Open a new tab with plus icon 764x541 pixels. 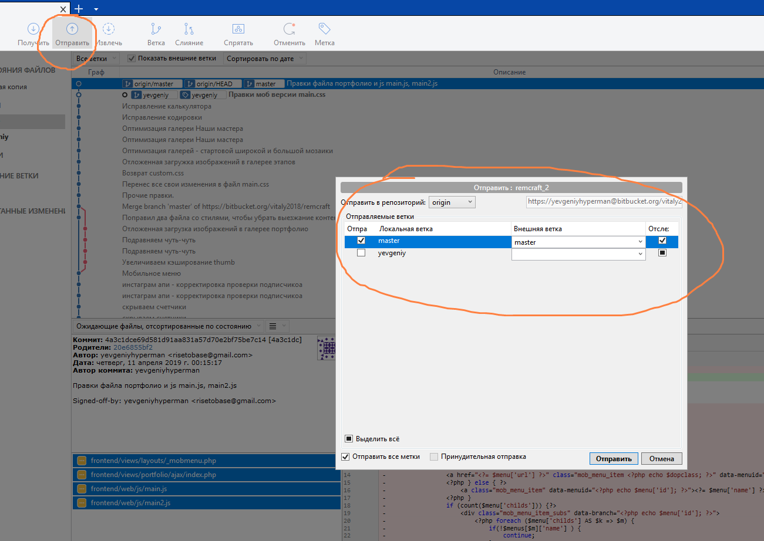click(79, 9)
